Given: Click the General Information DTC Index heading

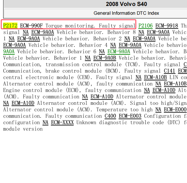Looking at the screenshot, I should click(126, 13).
